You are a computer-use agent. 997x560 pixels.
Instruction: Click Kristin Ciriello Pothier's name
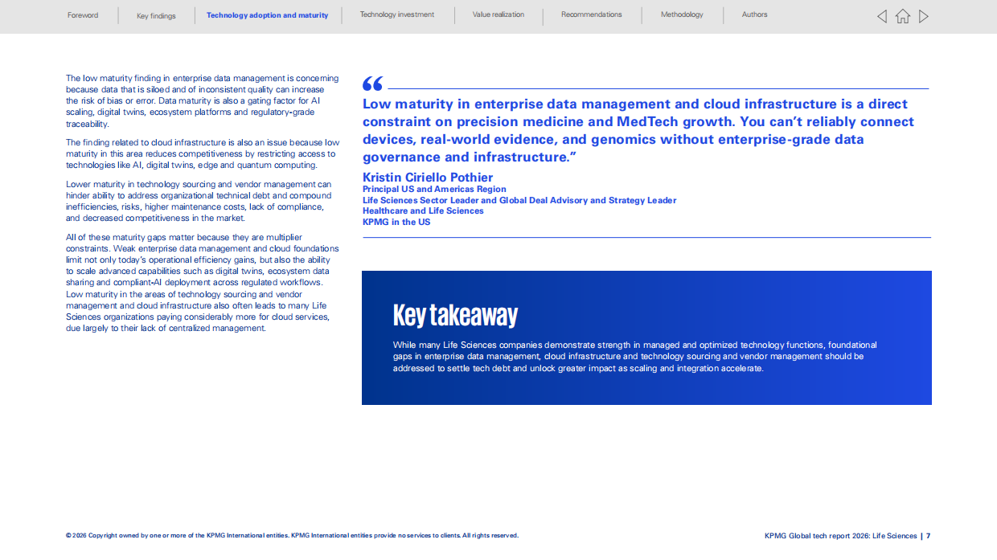[428, 178]
